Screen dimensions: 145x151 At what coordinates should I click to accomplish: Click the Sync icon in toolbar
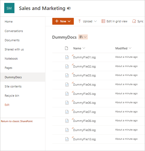pos(134,21)
